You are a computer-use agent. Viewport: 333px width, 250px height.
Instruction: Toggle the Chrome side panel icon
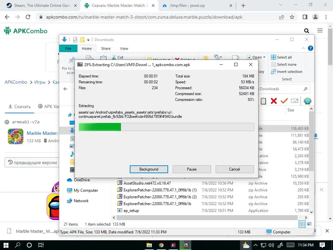[305, 17]
